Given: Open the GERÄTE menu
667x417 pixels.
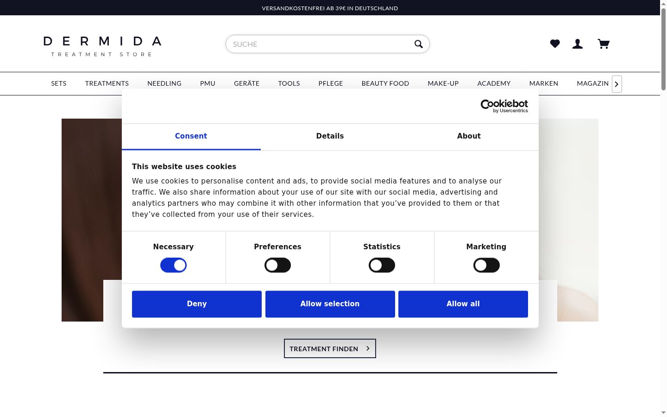Looking at the screenshot, I should click(x=246, y=83).
